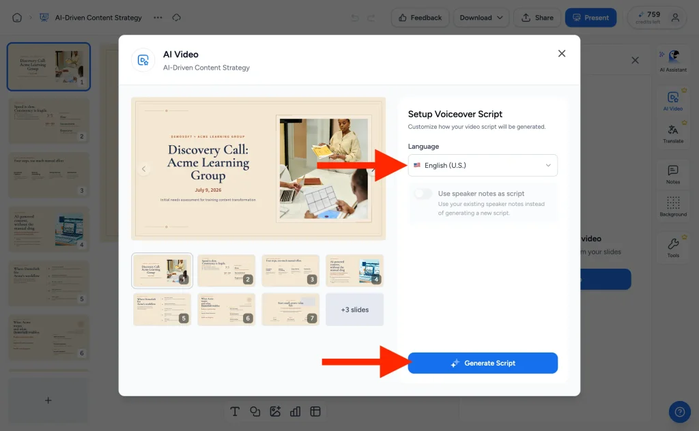Click the Feedback button

pyautogui.click(x=420, y=18)
